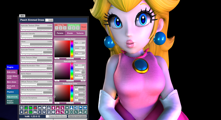This screenshot has height=120, width=221.
Task: Click Default Value under Subsurface Color picker
Action: [x=70, y=103]
